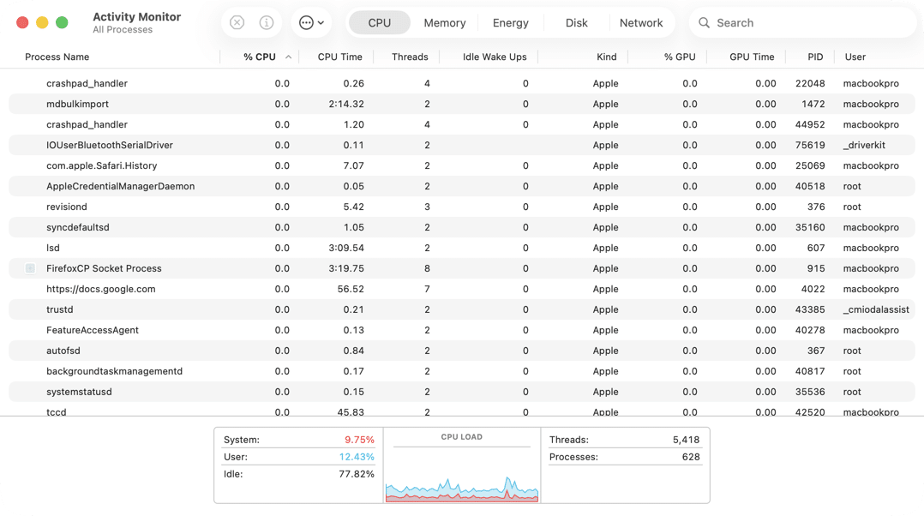
Task: Switch to the Memory tab
Action: click(x=445, y=23)
